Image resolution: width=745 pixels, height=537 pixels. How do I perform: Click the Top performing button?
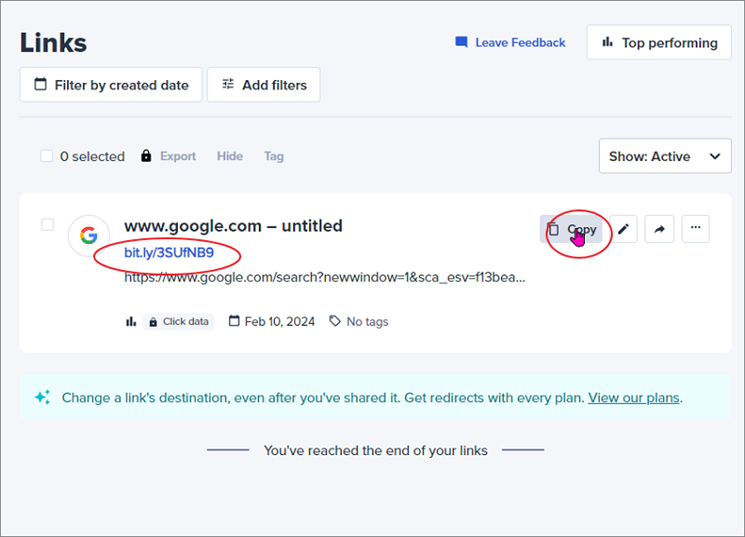[659, 43]
